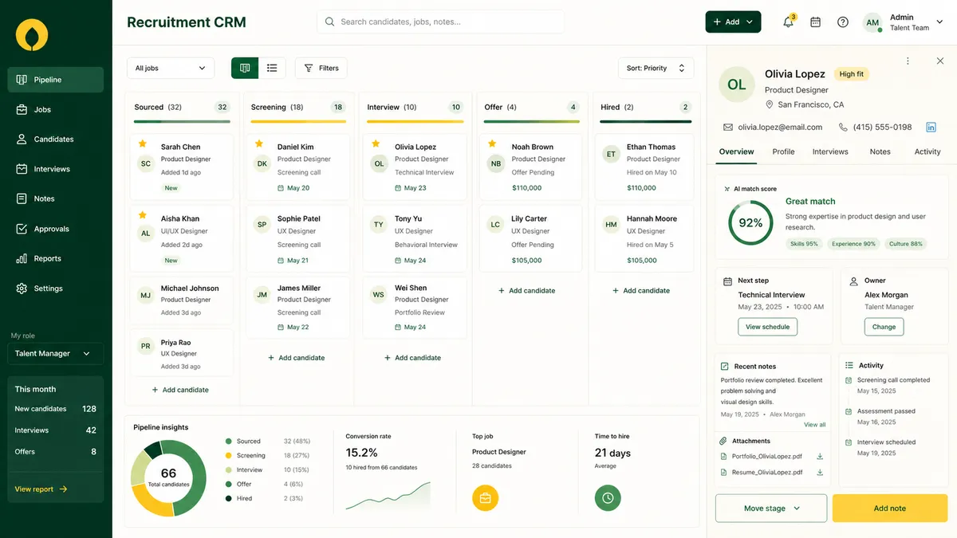This screenshot has width=957, height=538.
Task: Open the three-dot more options menu
Action: (x=908, y=61)
